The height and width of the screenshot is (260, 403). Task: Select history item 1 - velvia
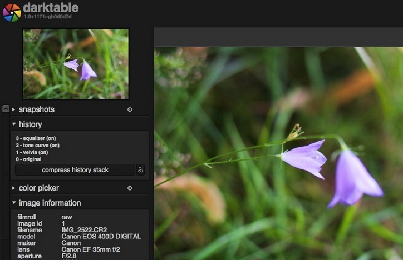coord(32,152)
